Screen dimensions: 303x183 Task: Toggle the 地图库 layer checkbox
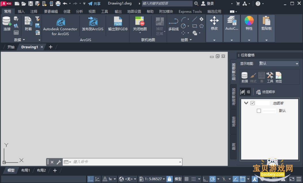[252, 103]
